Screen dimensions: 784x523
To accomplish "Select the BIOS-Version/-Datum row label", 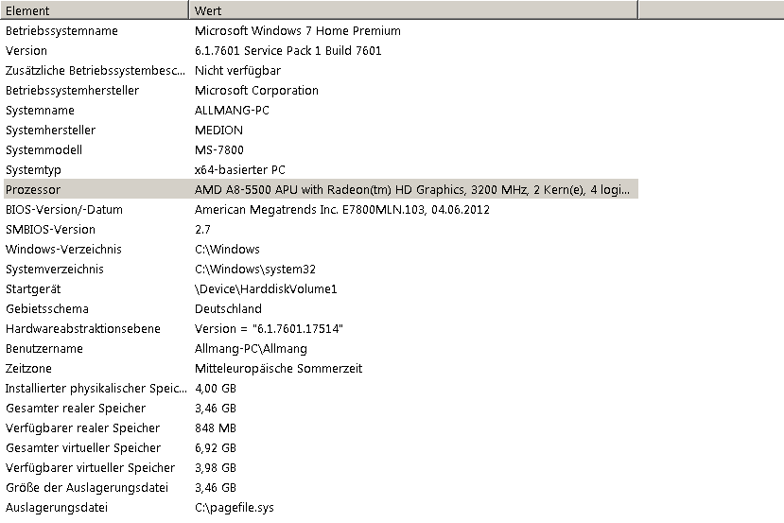I will click(64, 210).
